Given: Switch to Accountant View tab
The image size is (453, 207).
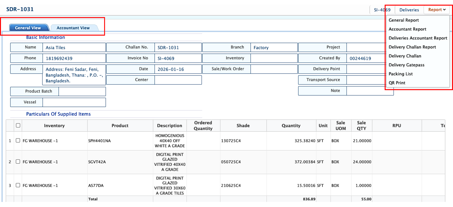Looking at the screenshot, I should point(73,28).
